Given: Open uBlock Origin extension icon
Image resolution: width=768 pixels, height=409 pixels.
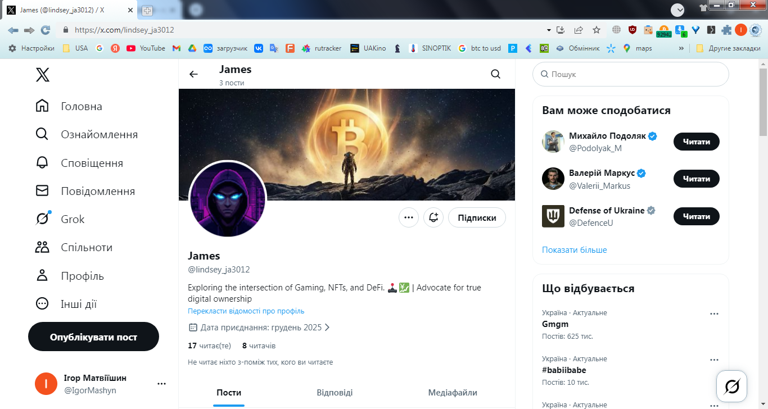Looking at the screenshot, I should (x=633, y=30).
